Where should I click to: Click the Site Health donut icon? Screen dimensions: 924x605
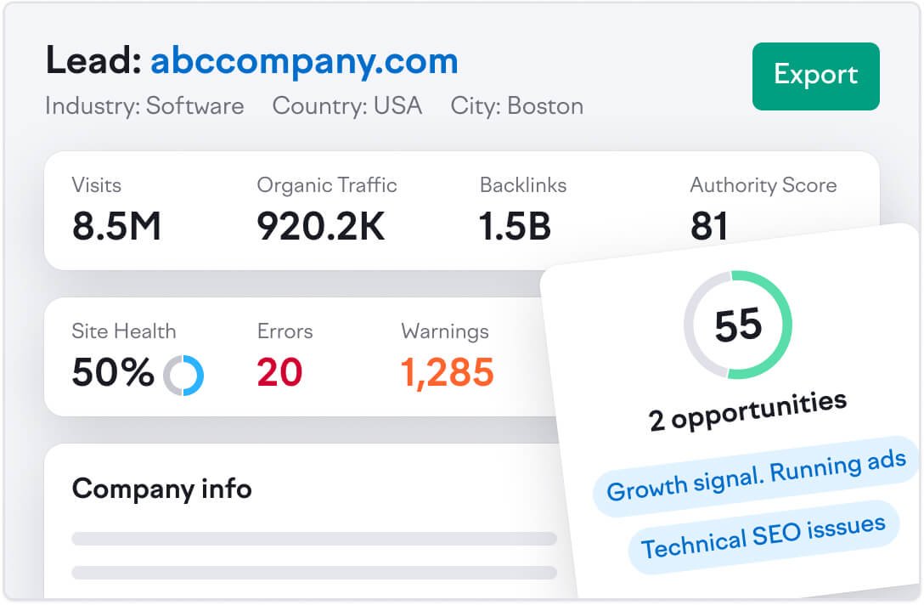pos(183,375)
